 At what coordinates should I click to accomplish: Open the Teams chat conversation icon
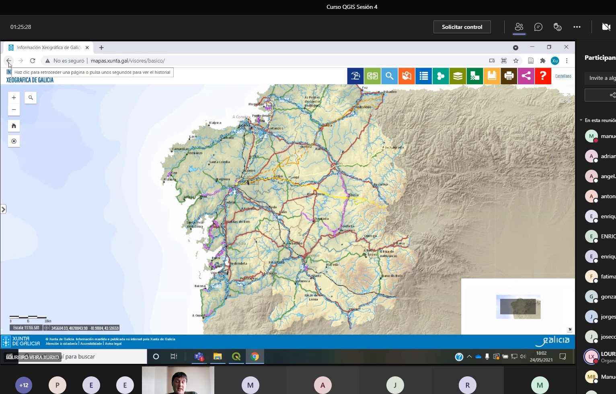click(538, 27)
